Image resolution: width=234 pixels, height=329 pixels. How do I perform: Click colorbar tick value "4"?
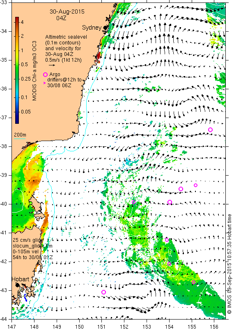(22, 22)
